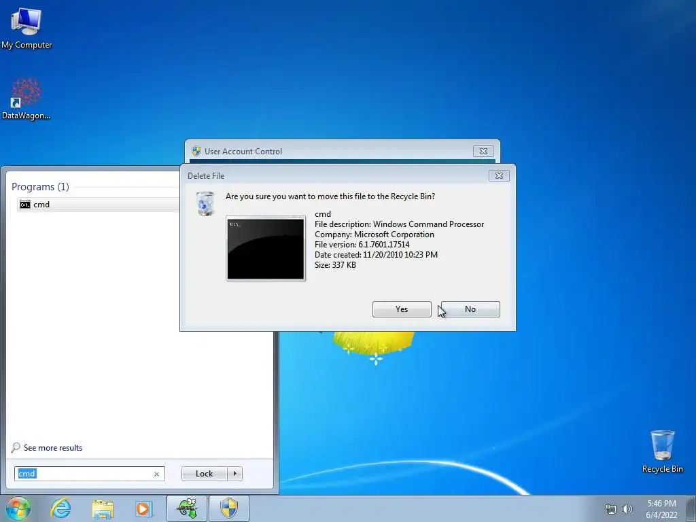Click the taskbar clock showing 5:46 PM
Viewport: 696px width, 522px height.
pos(661,509)
